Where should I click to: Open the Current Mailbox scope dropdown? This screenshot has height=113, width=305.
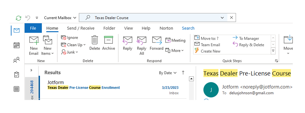click(60, 18)
